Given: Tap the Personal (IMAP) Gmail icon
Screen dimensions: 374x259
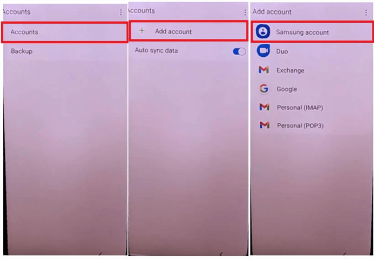Looking at the screenshot, I should pyautogui.click(x=265, y=107).
